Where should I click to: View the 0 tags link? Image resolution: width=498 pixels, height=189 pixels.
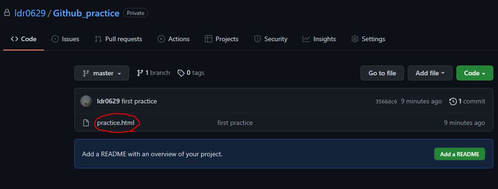pyautogui.click(x=191, y=73)
